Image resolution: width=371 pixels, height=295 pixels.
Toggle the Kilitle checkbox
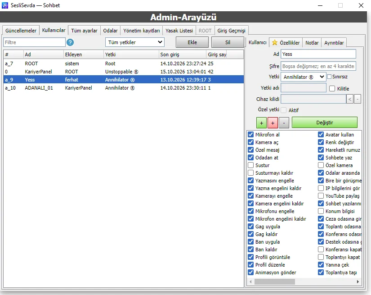pos(332,88)
